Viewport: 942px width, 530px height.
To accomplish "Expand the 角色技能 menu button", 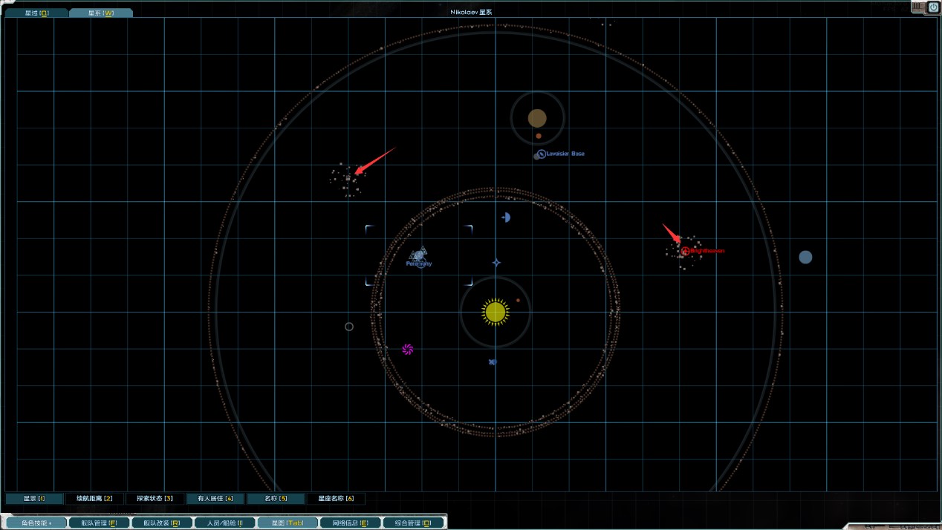I will tap(36, 523).
